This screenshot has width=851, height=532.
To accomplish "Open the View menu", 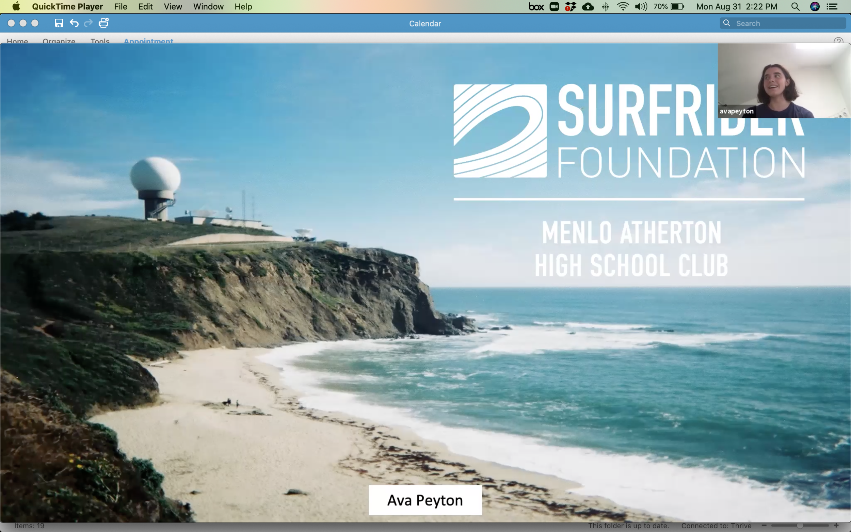I will pyautogui.click(x=173, y=6).
